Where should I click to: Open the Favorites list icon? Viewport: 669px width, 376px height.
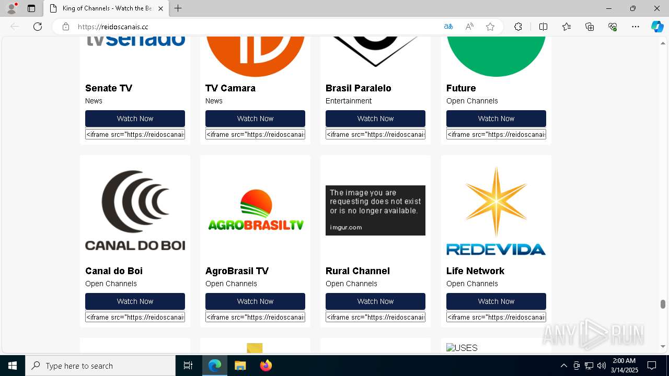[567, 27]
